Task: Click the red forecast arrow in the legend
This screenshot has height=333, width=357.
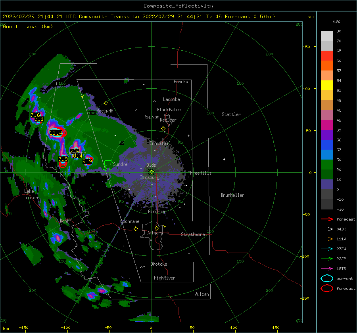Action: click(327, 219)
